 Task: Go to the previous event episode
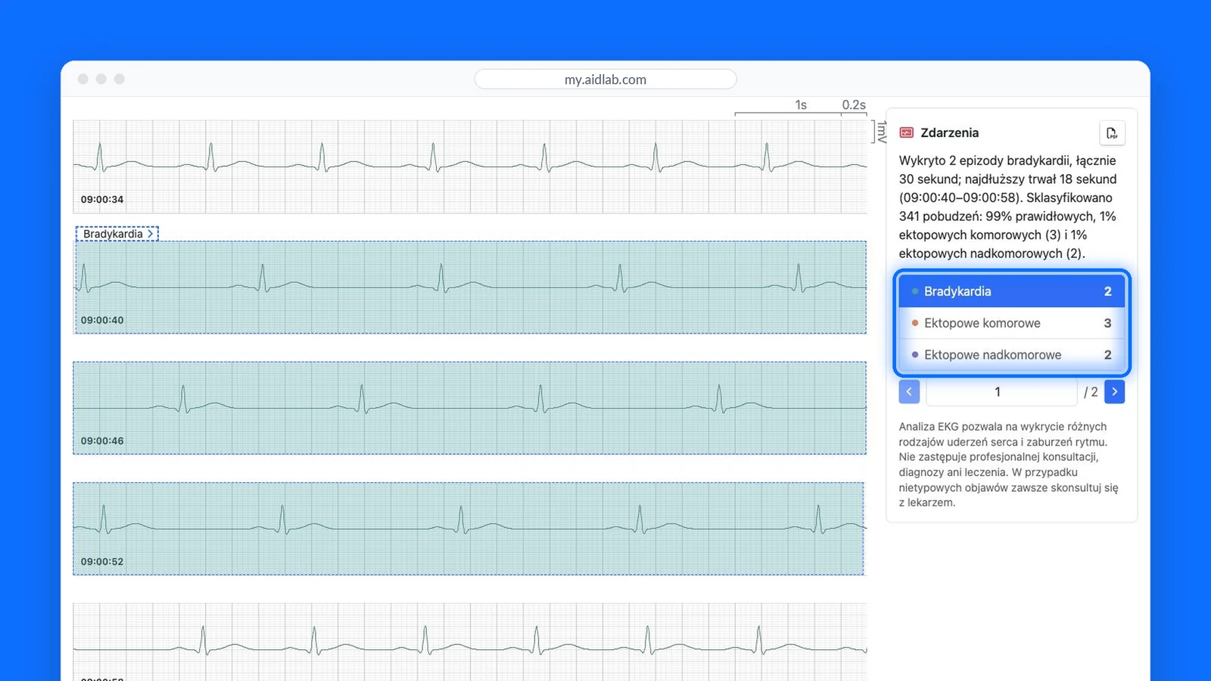(909, 392)
